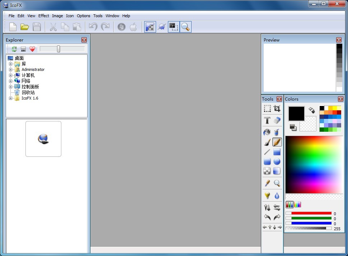Expand the 计算机 tree node
The height and width of the screenshot is (256, 348).
pos(11,76)
